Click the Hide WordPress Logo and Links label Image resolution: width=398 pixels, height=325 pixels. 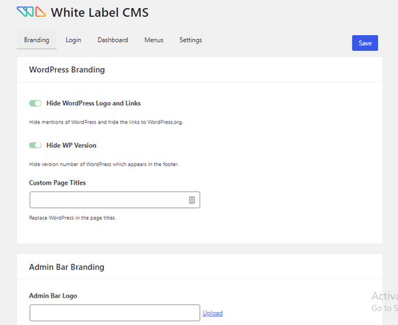coord(94,103)
